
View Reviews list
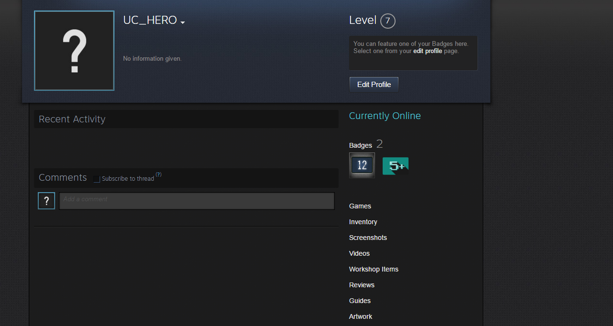click(362, 285)
